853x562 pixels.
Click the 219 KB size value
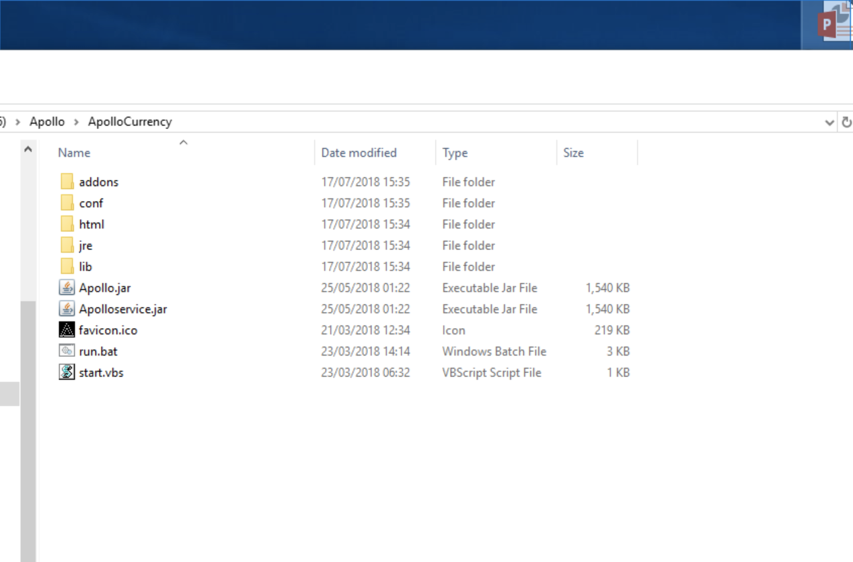(x=611, y=330)
